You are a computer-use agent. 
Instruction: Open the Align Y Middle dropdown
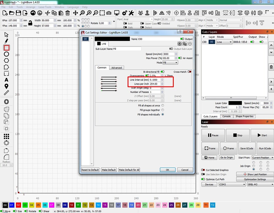pos(212,26)
